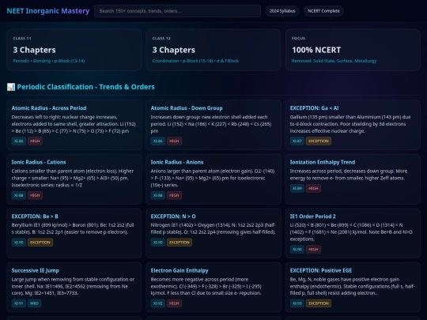Click XI-91 tag on Successive IE Jump
The width and height of the screenshot is (427, 320).
pos(18,303)
